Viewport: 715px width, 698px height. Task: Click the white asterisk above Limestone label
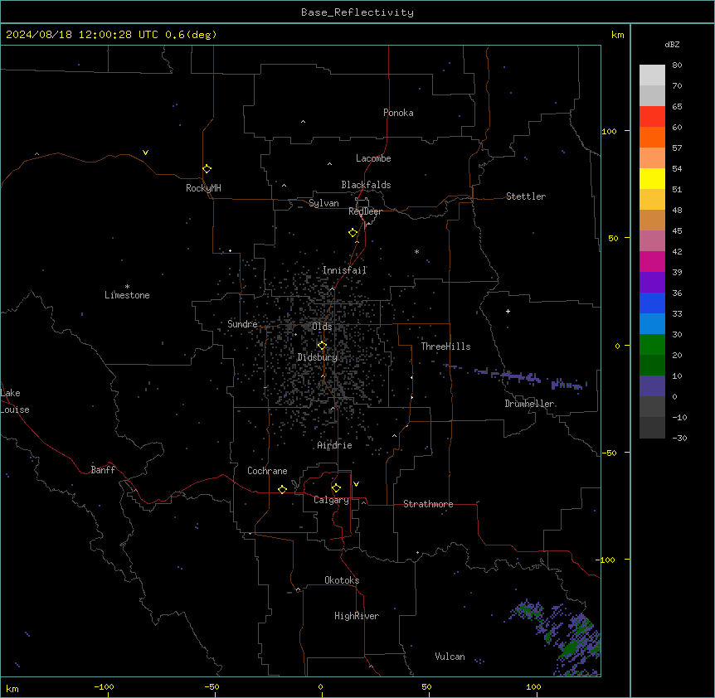(x=127, y=287)
